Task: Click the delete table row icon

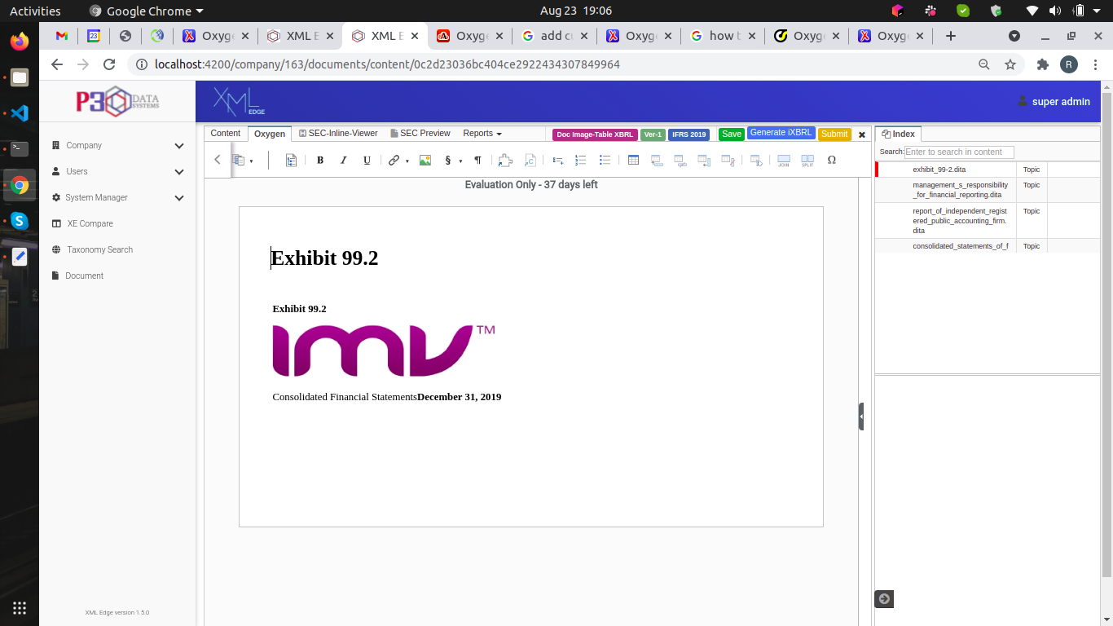Action: coord(680,161)
